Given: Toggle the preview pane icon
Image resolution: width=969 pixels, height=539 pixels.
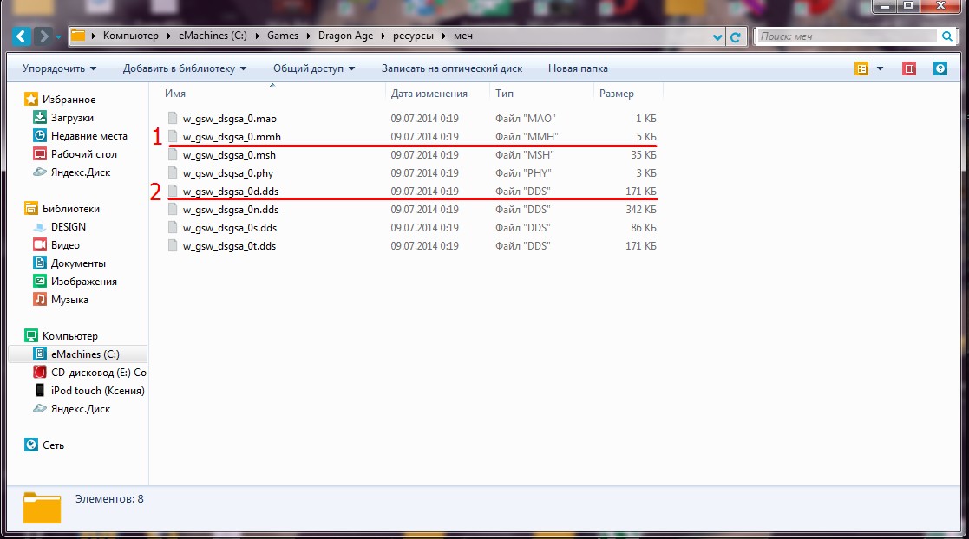Looking at the screenshot, I should coord(909,68).
